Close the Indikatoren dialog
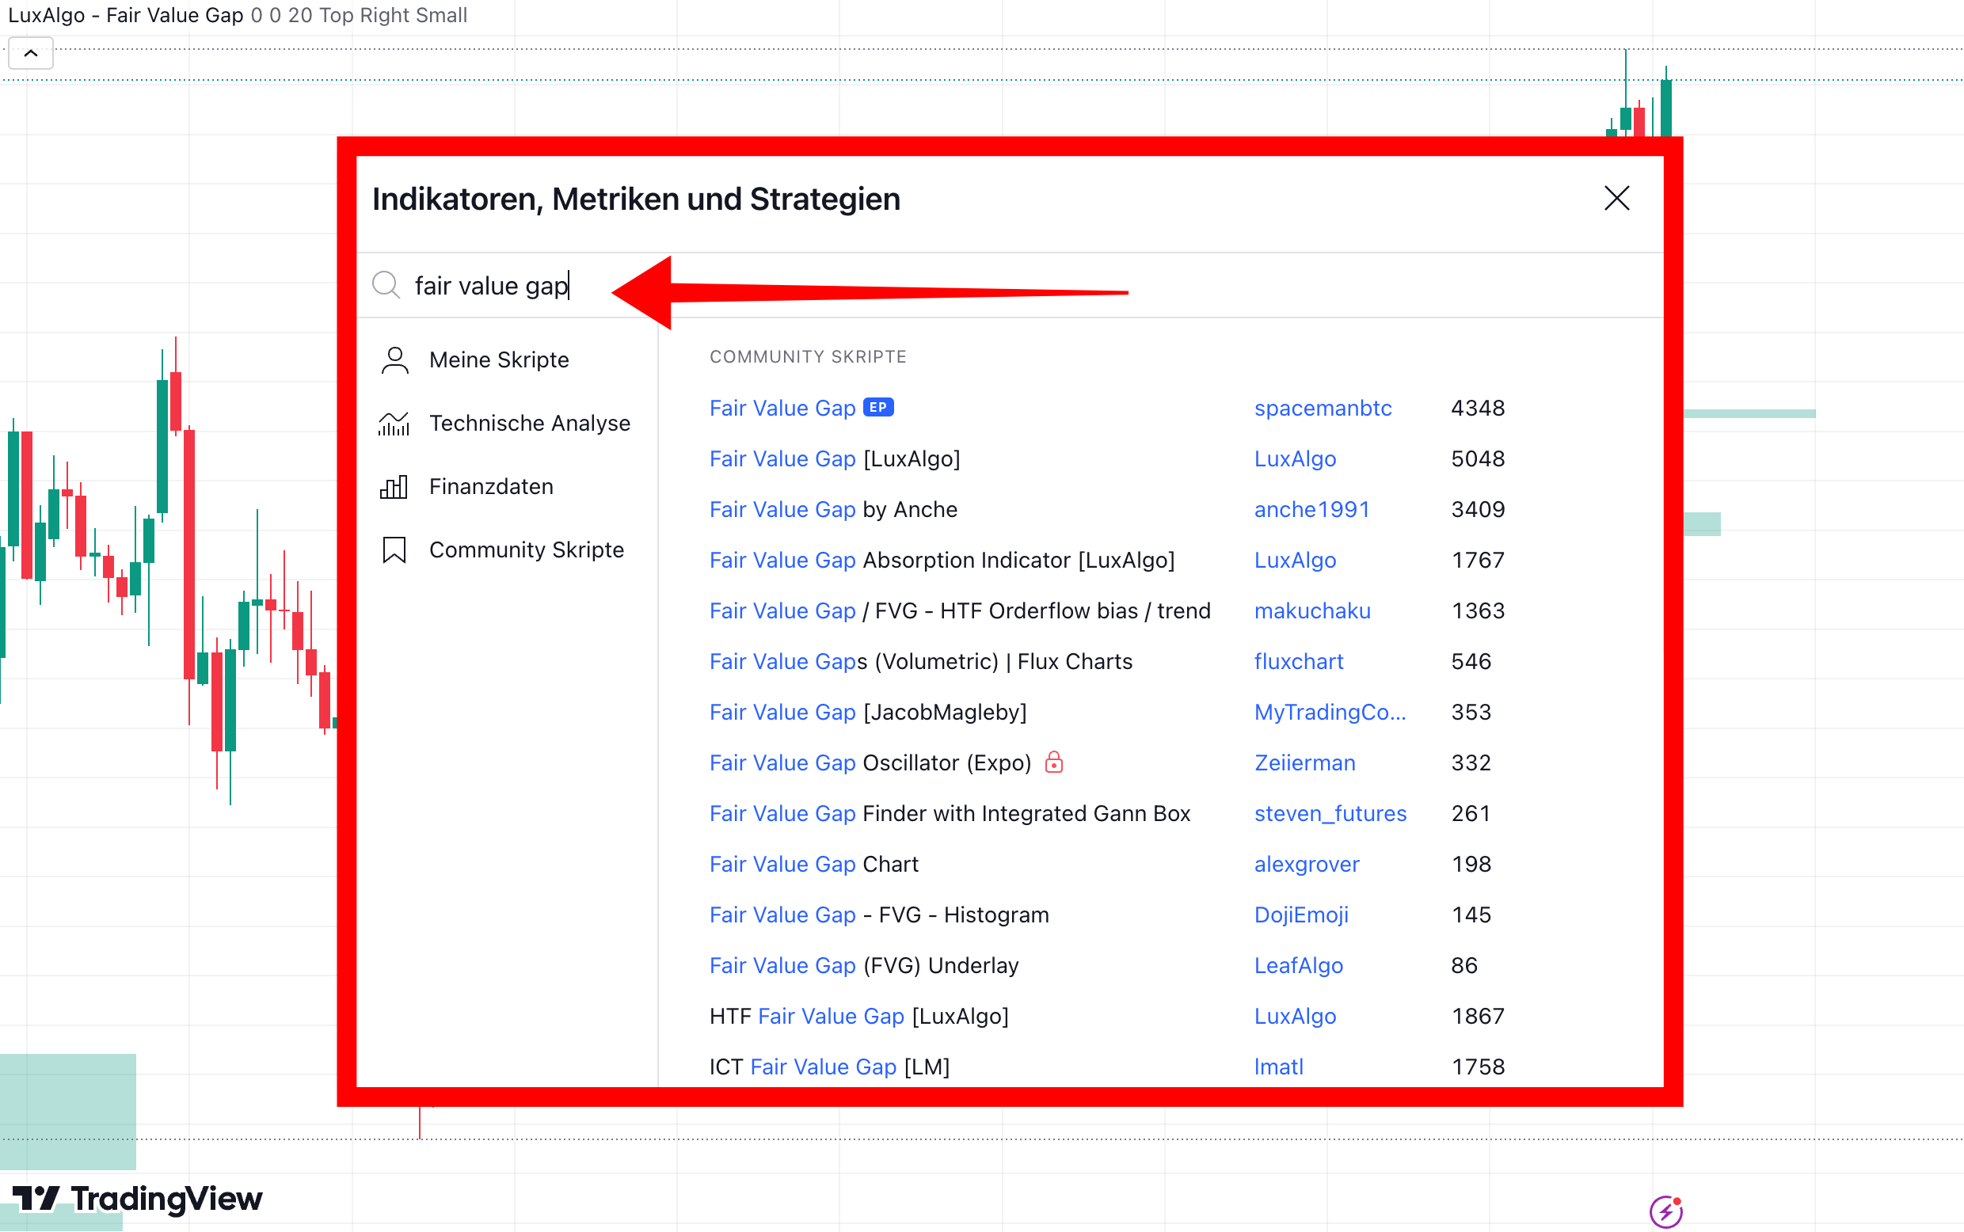 pos(1617,198)
